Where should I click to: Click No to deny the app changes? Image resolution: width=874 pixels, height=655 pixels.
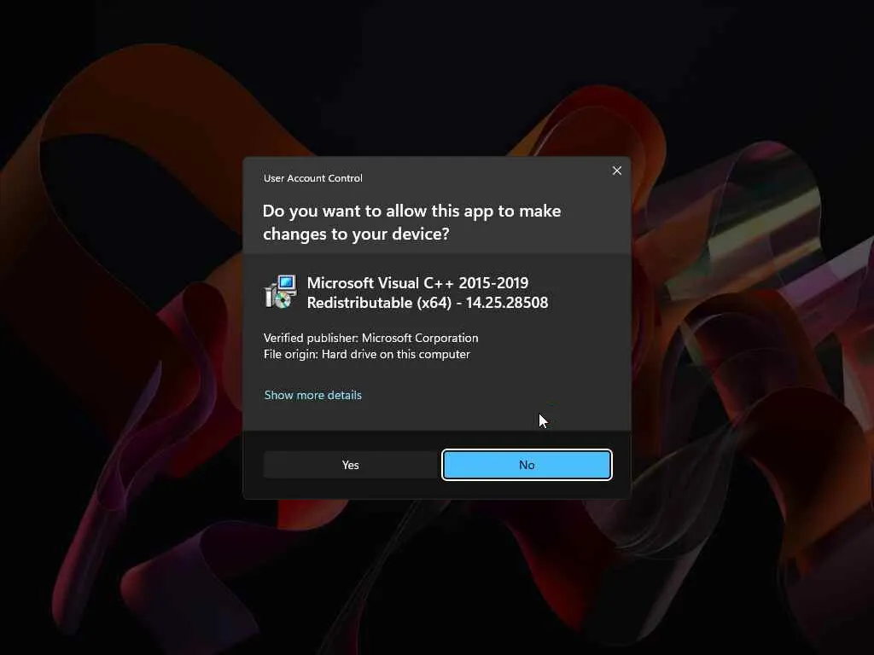click(527, 465)
